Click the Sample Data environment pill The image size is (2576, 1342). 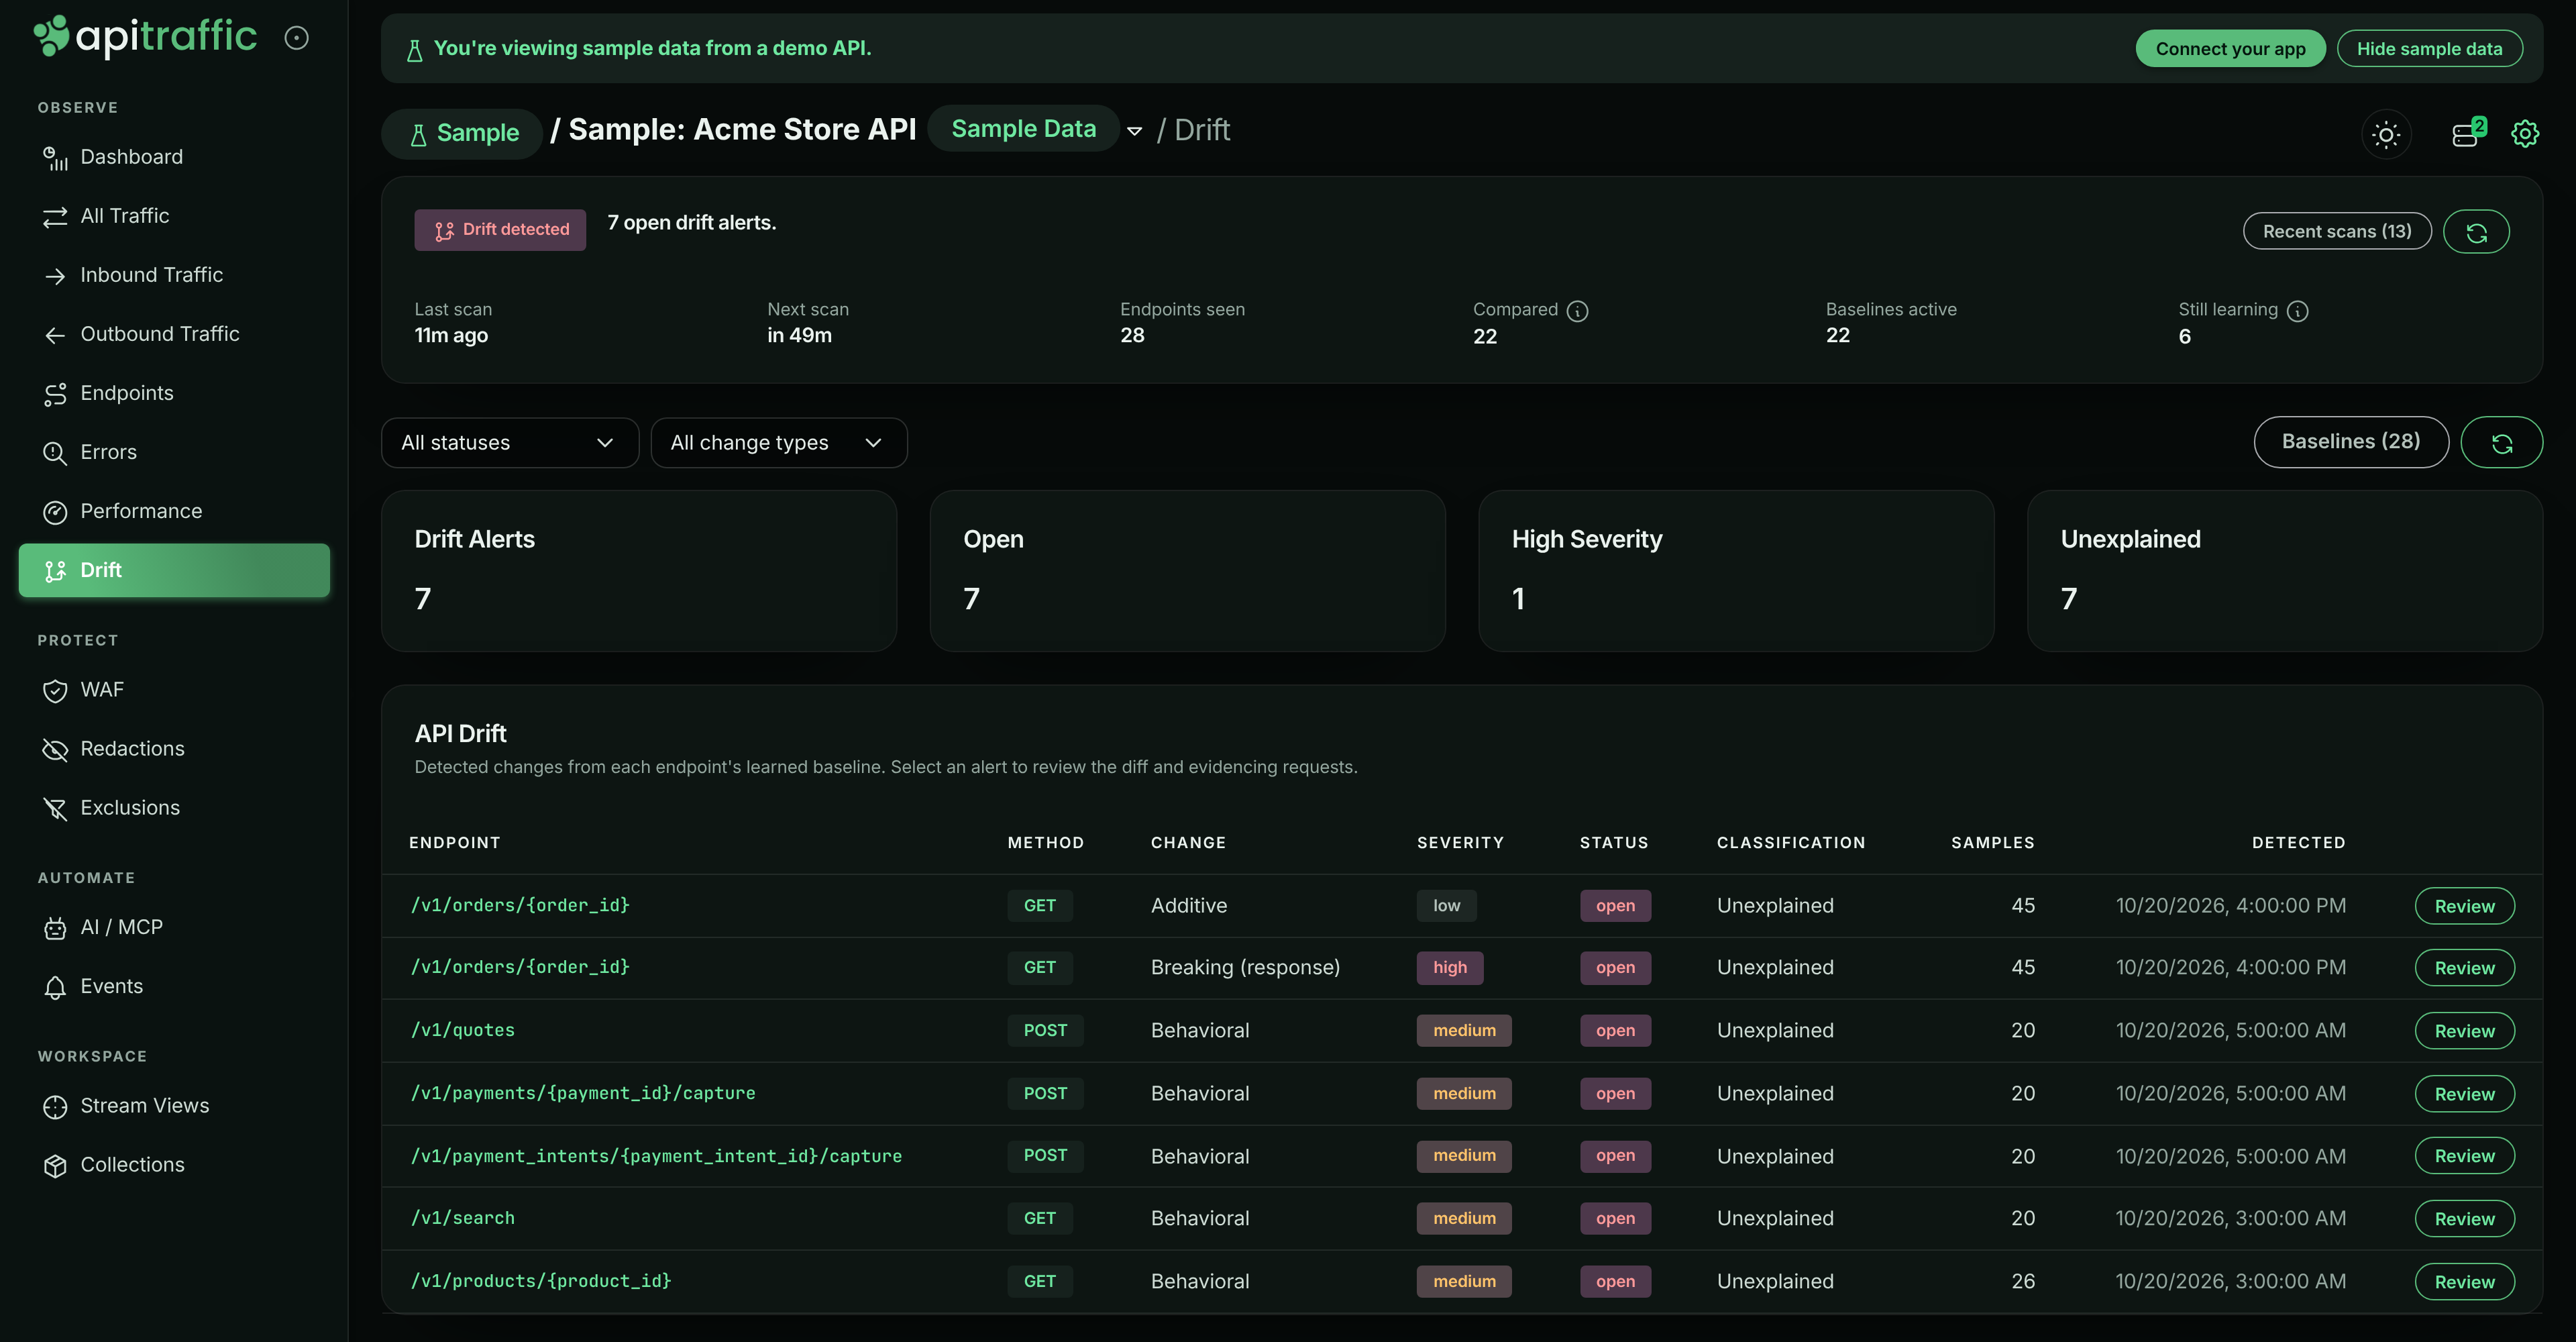[1023, 129]
